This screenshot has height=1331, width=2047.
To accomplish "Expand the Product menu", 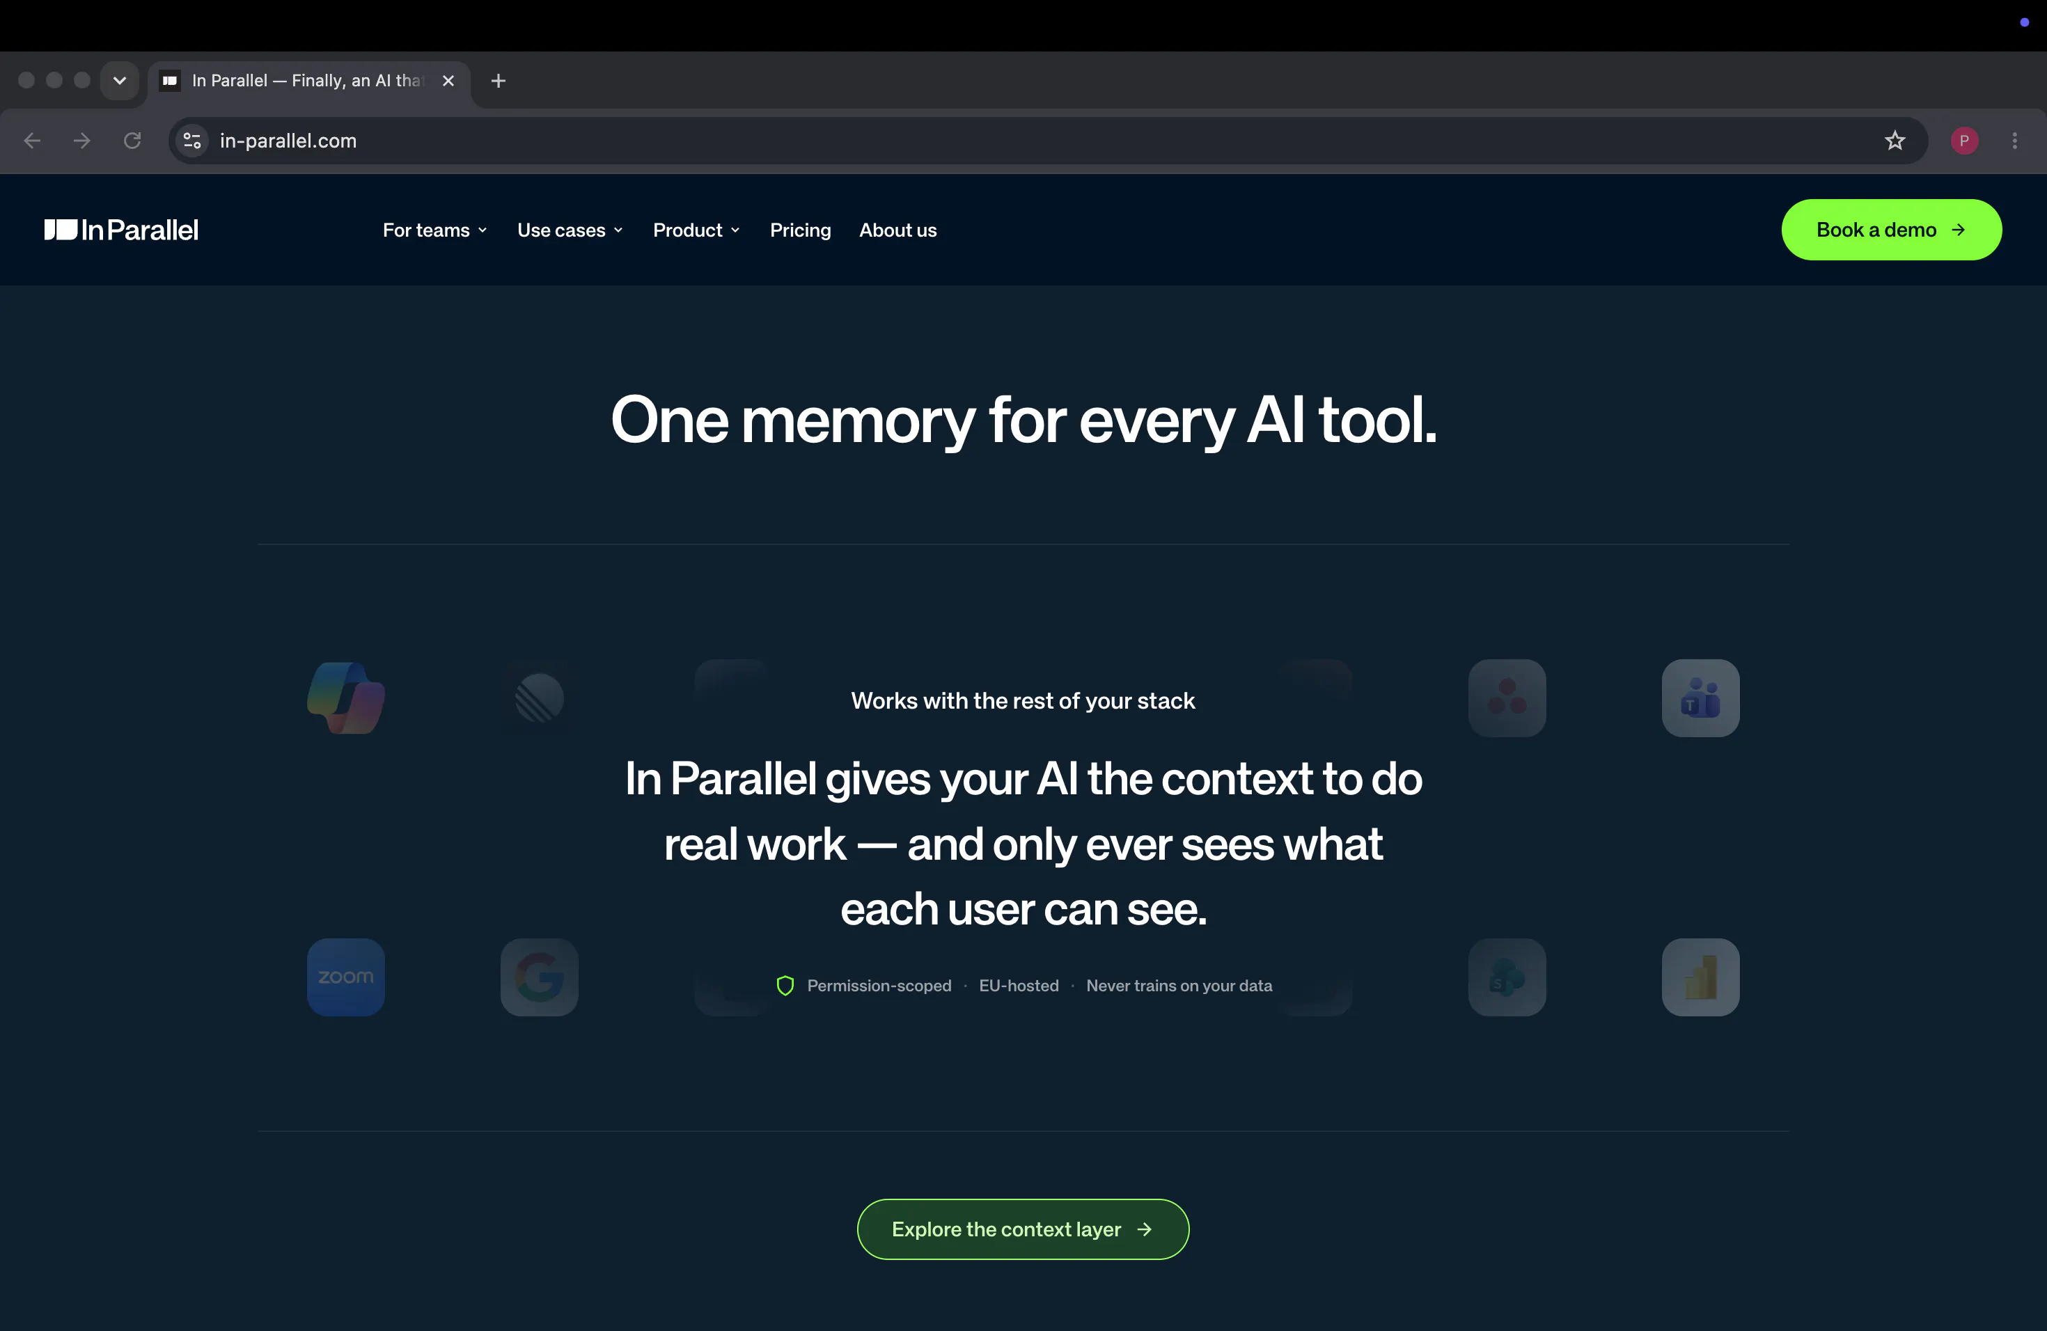I will coord(697,230).
